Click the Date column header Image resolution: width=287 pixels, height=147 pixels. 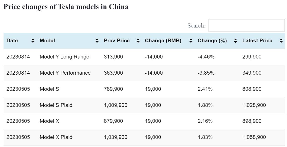click(x=12, y=41)
